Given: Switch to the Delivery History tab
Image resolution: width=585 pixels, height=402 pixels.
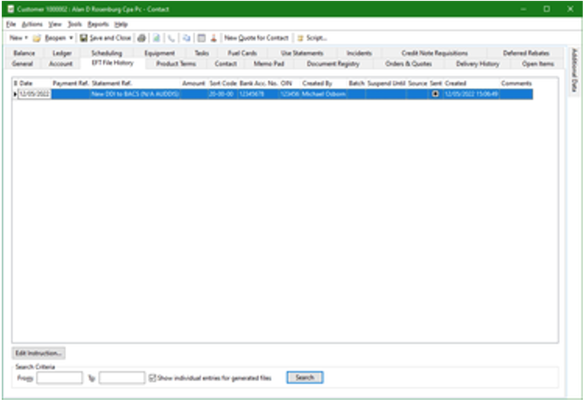Looking at the screenshot, I should point(477,64).
